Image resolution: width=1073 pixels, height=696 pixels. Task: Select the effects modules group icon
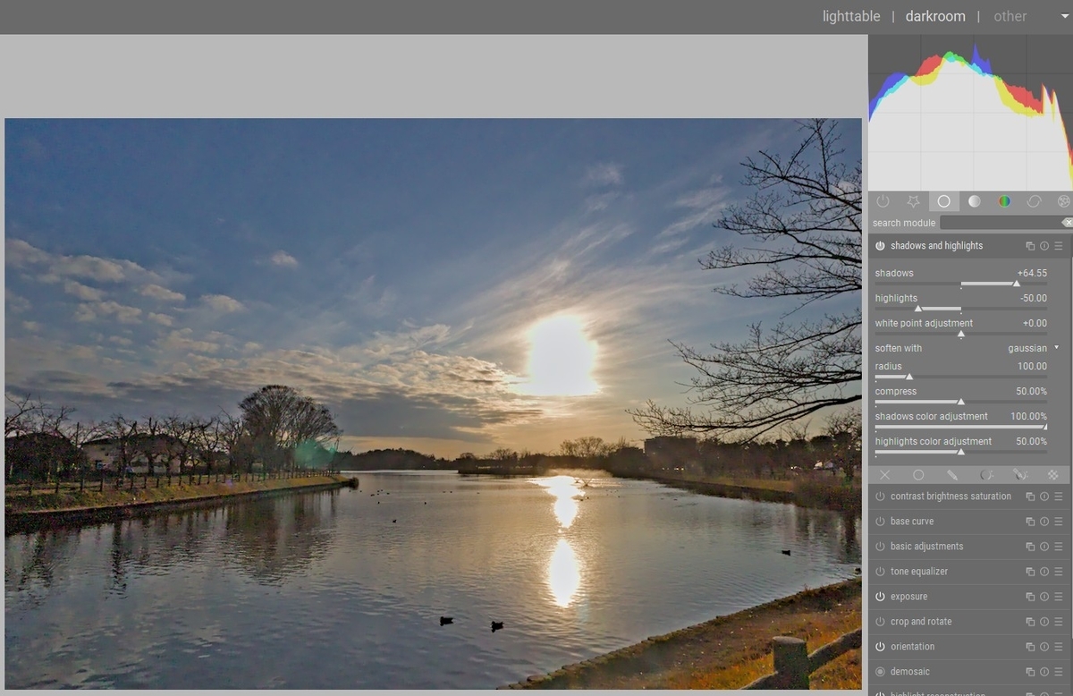1063,201
